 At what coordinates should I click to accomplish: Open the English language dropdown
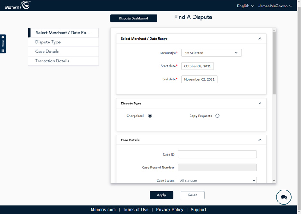(x=245, y=6)
